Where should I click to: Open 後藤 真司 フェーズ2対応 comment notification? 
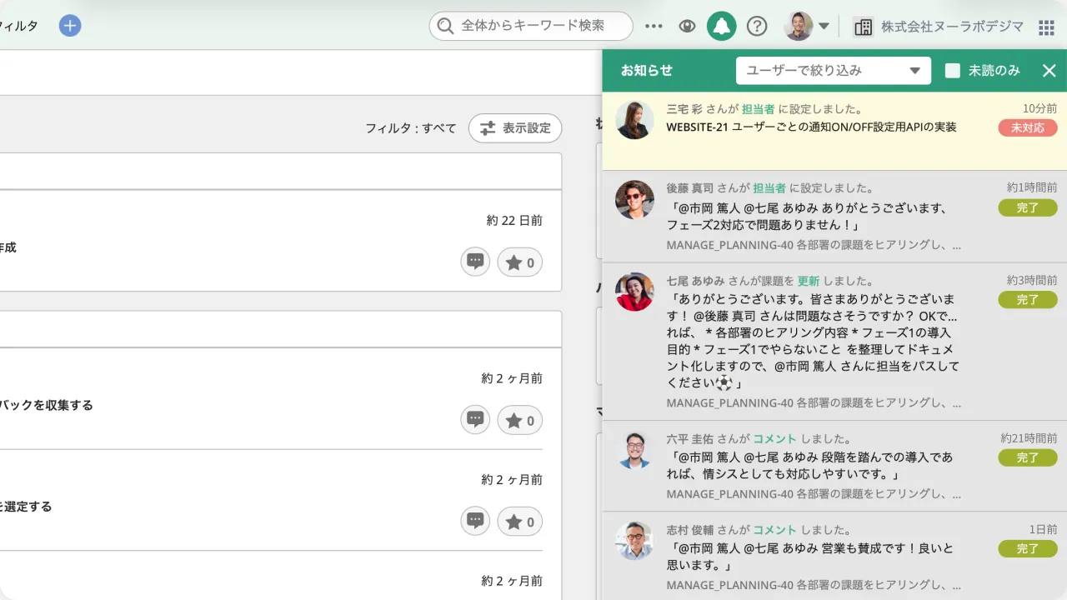point(809,216)
